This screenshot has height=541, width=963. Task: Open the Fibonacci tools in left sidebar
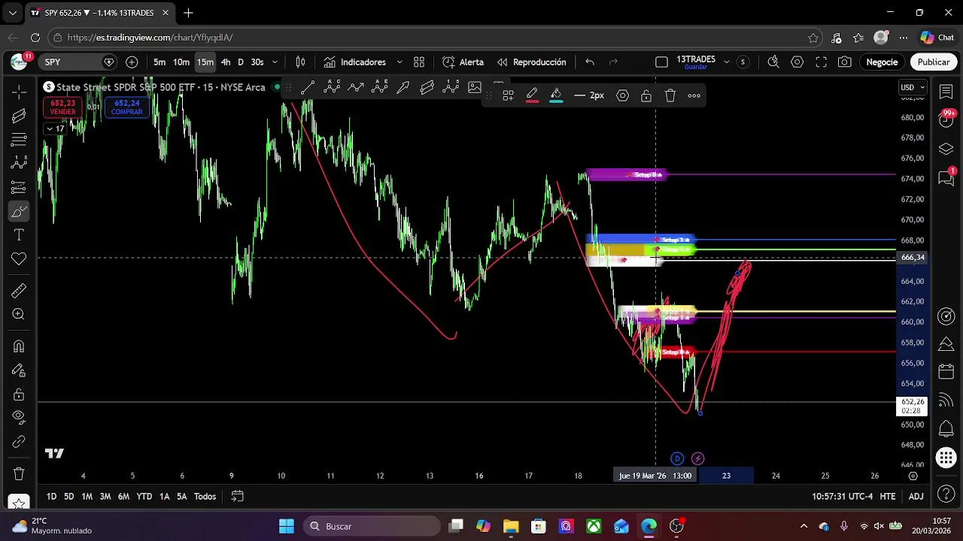click(x=19, y=140)
